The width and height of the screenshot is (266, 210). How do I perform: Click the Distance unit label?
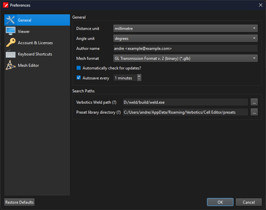(88, 29)
